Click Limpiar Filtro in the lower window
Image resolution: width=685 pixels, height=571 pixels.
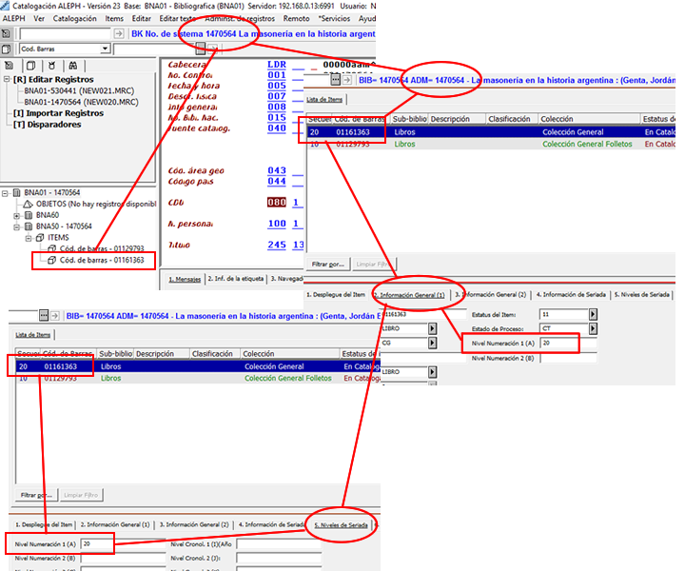tap(81, 495)
